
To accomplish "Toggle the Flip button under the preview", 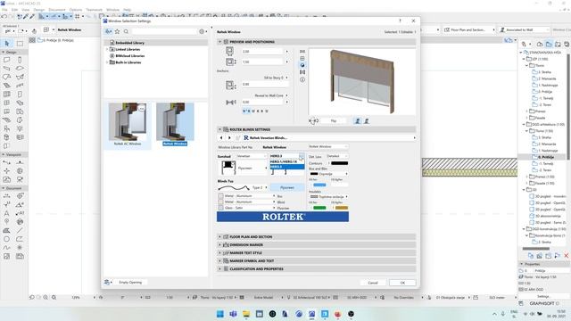I will (x=334, y=121).
